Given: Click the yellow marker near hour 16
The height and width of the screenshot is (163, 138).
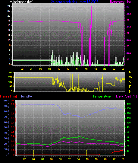Looking at the screenshot, I should pyautogui.click(x=86, y=153).
